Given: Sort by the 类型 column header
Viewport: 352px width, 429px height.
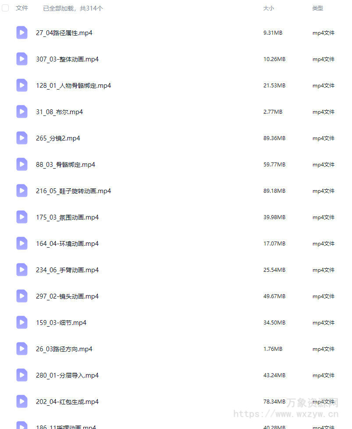Looking at the screenshot, I should tap(318, 8).
